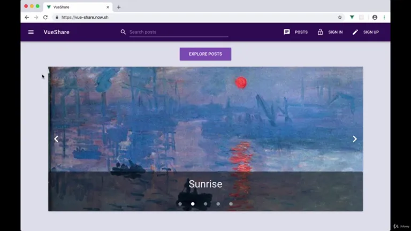This screenshot has height=231, width=411.
Task: Open Chrome three-dot menu
Action: pyautogui.click(x=384, y=17)
